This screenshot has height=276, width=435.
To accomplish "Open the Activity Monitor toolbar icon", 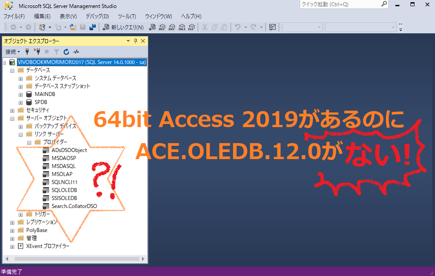I will tap(272, 27).
